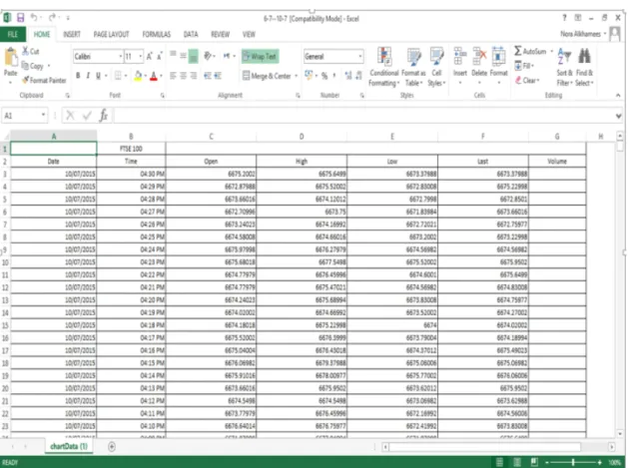Toggle bold formatting
The width and height of the screenshot is (628, 468).
coord(78,75)
